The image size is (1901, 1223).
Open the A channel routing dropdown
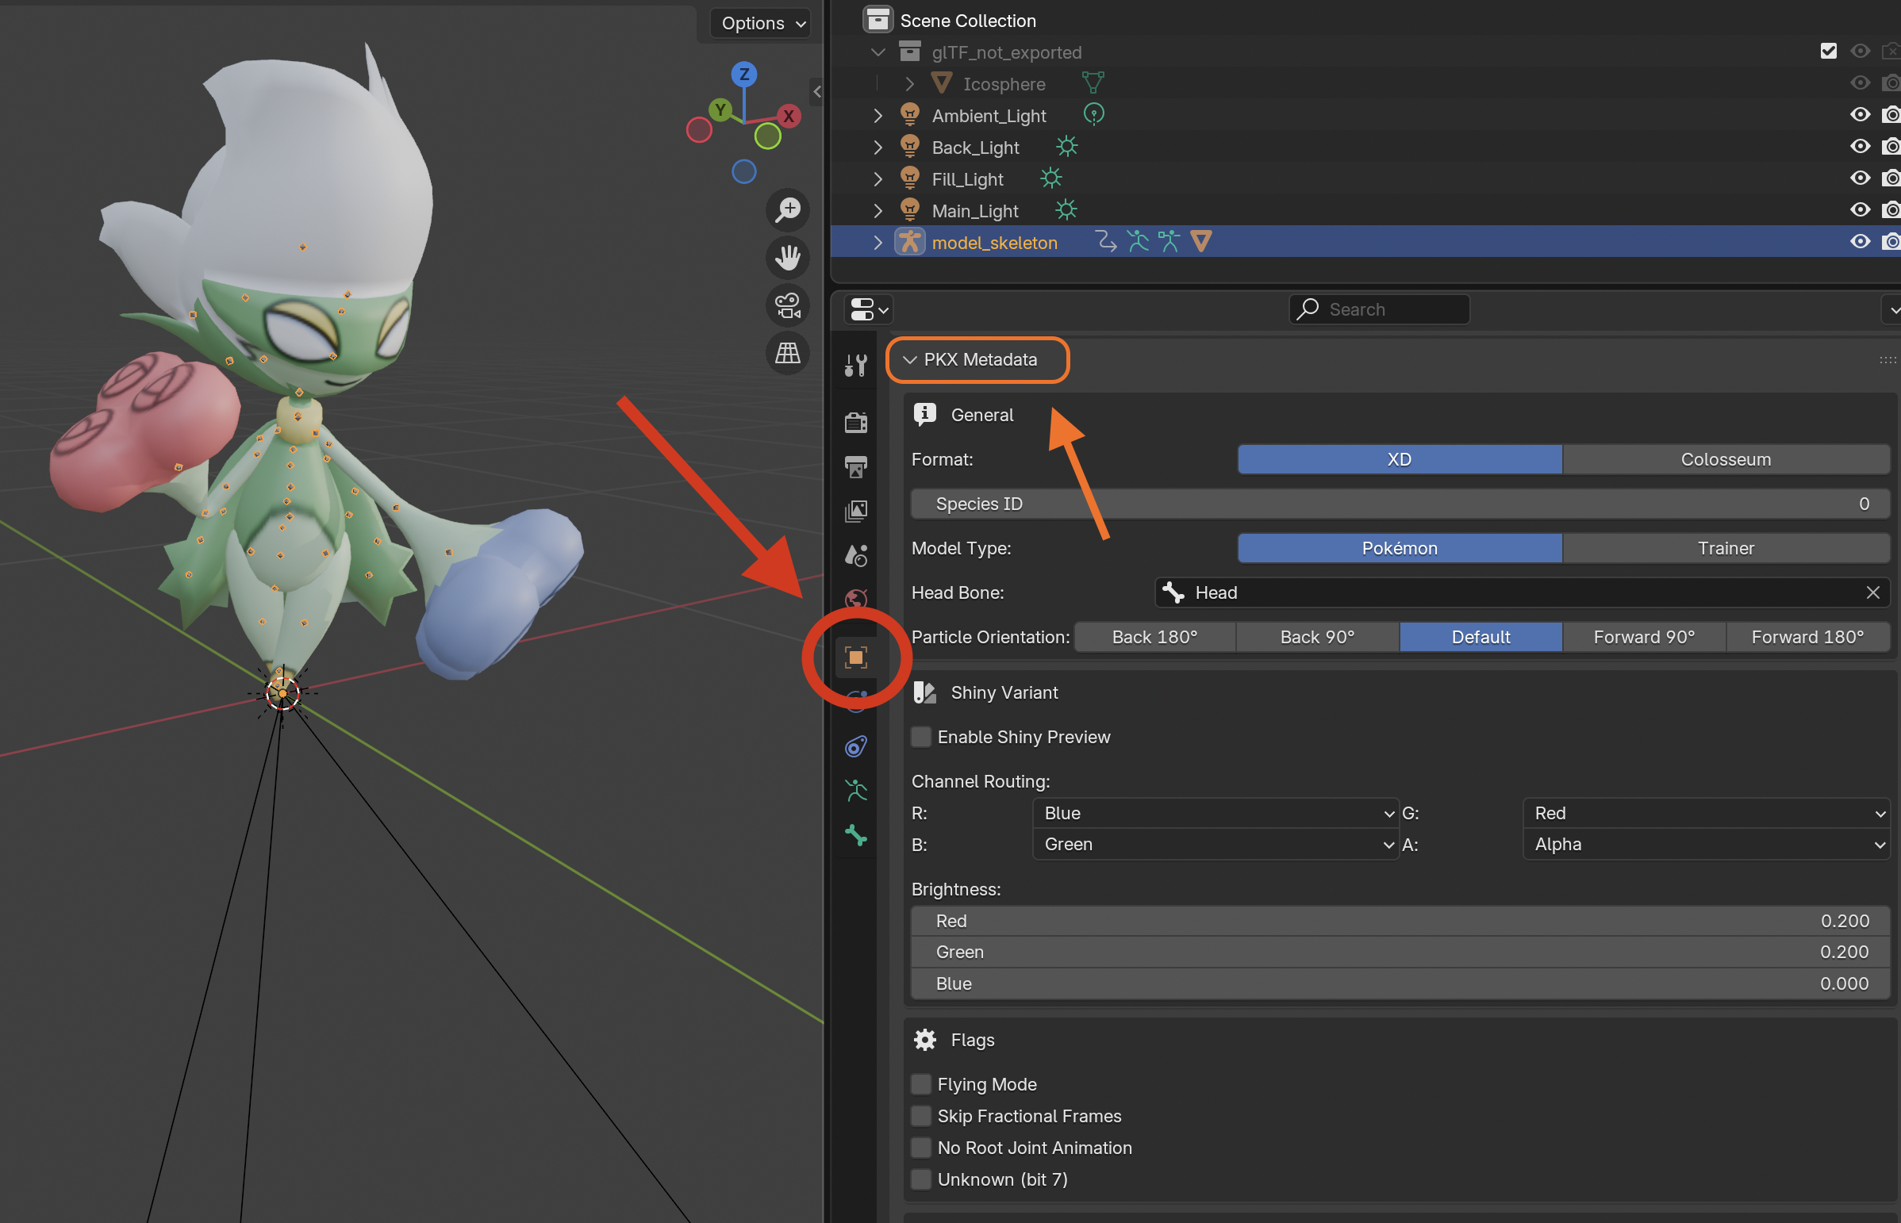coord(1707,844)
